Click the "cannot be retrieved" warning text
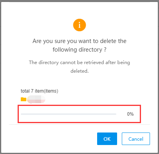The width and height of the screenshot is (159, 154). (82, 63)
